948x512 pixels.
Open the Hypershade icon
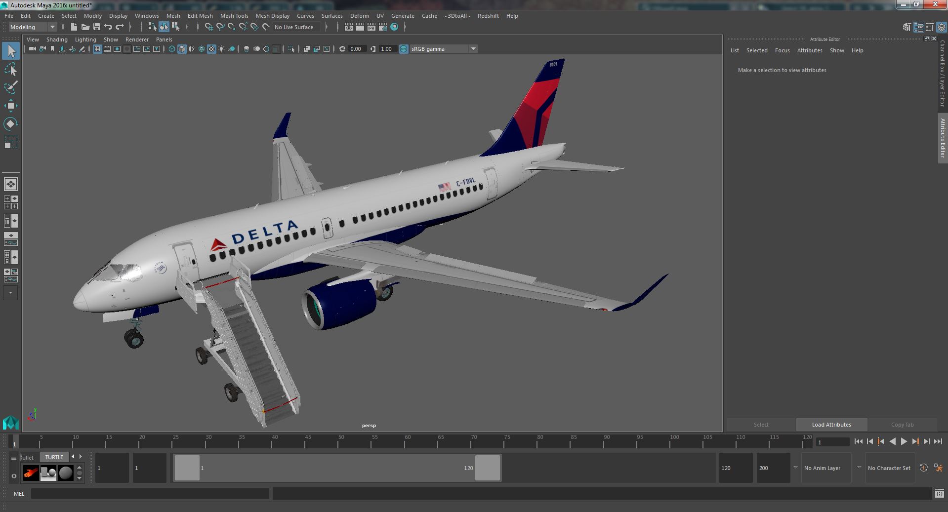coord(394,27)
